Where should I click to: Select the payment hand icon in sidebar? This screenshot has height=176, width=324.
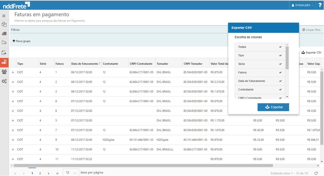4,62
